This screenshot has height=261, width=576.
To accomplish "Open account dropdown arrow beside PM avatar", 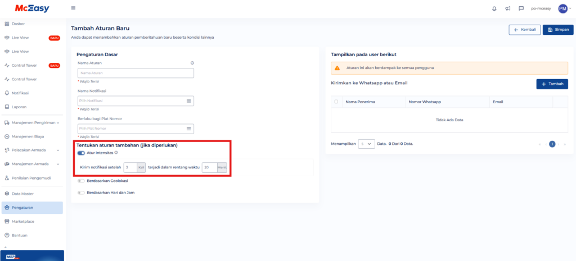I will coord(570,8).
